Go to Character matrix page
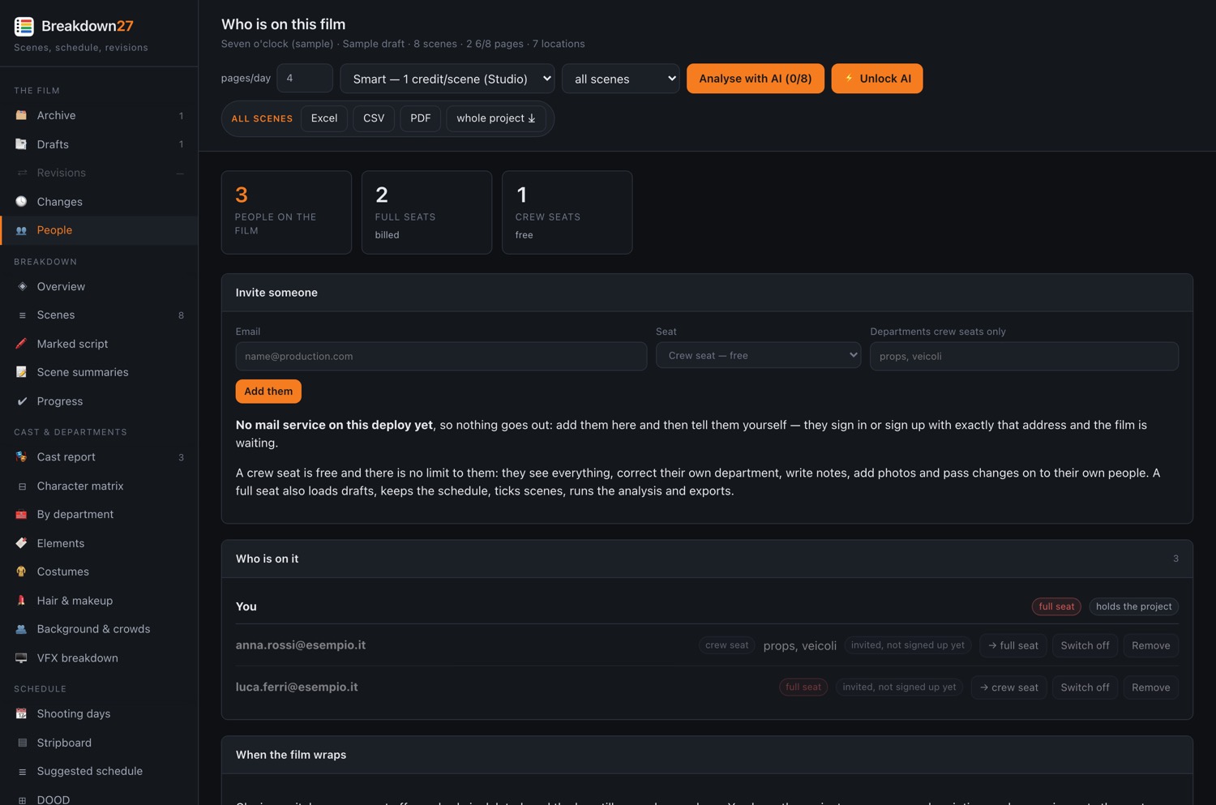The height and width of the screenshot is (805, 1216). [99, 486]
